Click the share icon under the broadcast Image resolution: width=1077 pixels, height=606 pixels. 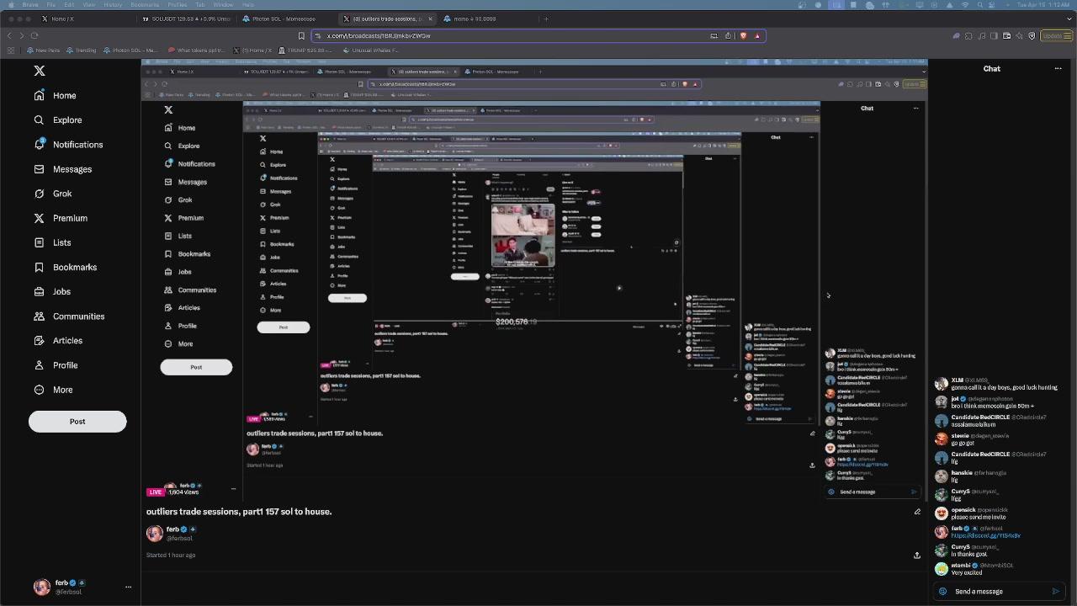[x=917, y=555]
